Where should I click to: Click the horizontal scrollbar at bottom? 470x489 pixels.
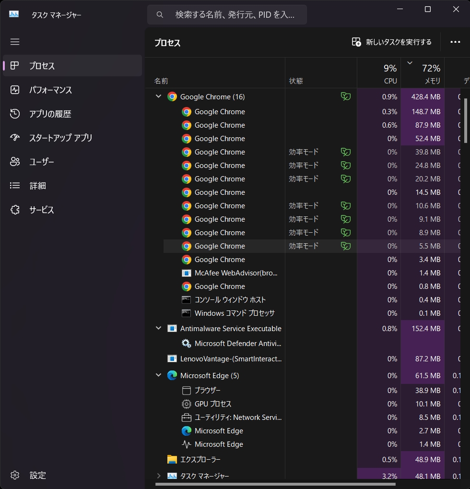275,484
